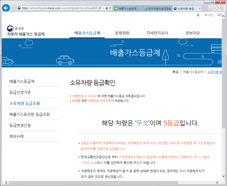Click the horizontal scrollbar left arrow

pos(6,182)
